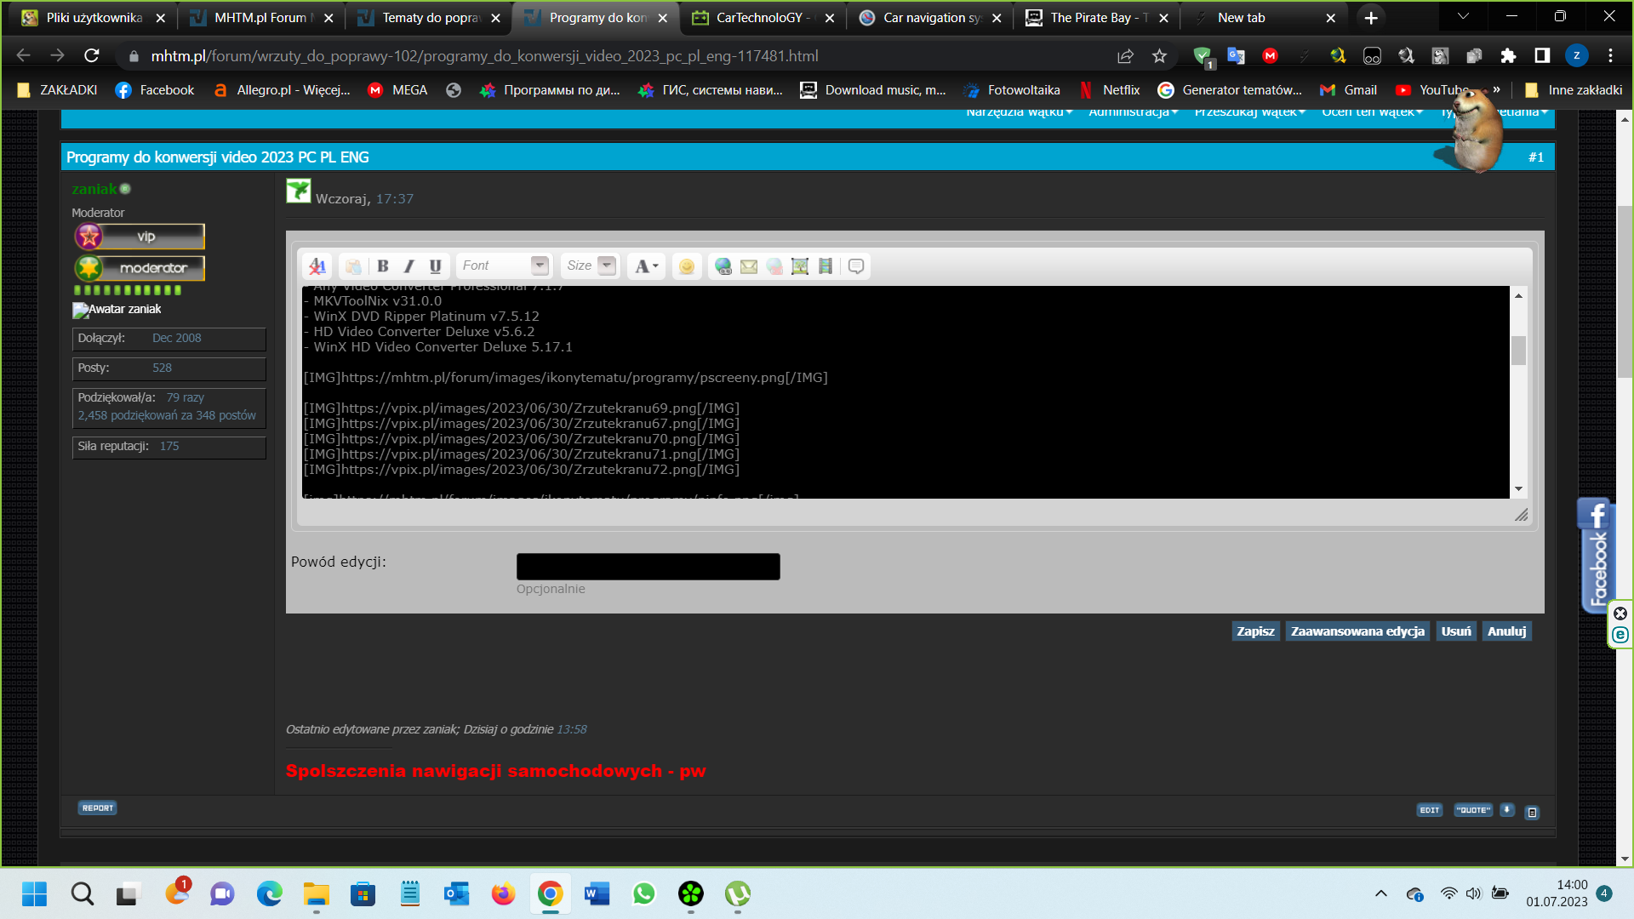Switch to The Pirate Bay tab
The width and height of the screenshot is (1634, 919).
tap(1095, 18)
